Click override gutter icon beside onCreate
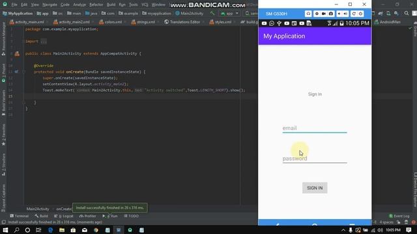The width and height of the screenshot is (417, 234). tap(16, 71)
